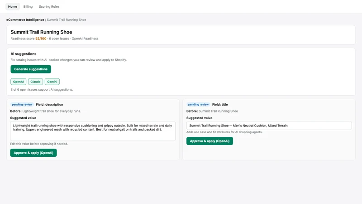
Task: Select the OpenAI provider chip
Action: (x=18, y=82)
